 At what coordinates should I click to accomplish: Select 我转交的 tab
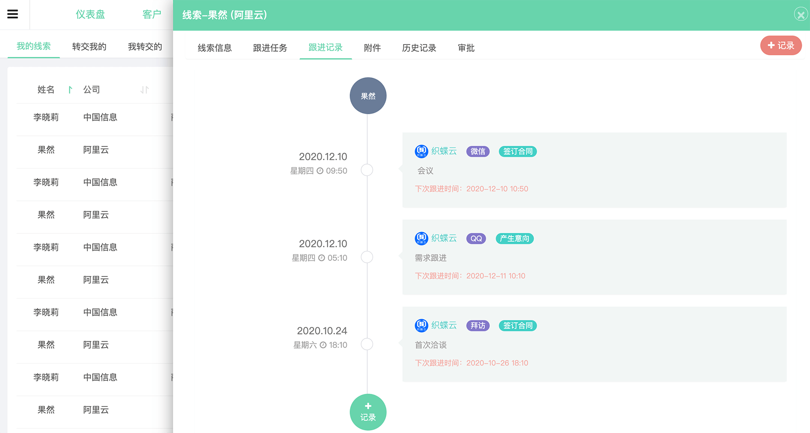click(x=145, y=46)
